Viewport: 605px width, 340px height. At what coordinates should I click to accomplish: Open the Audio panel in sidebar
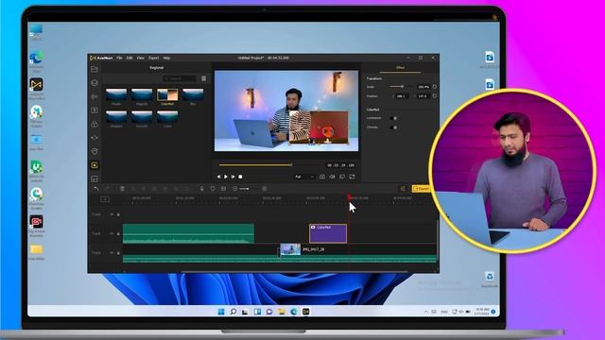point(95,96)
